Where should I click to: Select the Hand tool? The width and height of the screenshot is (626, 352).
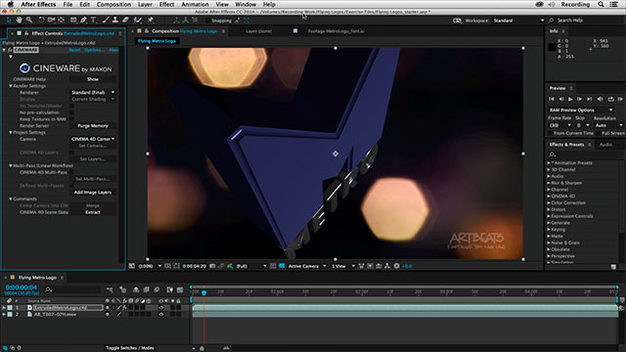point(19,20)
